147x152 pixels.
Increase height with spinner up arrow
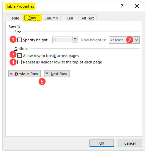(75, 39)
